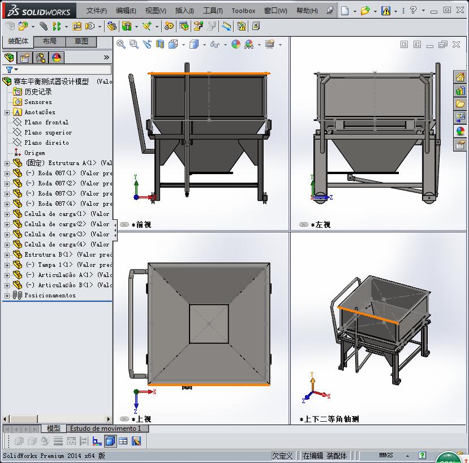This screenshot has height=463, width=469.
Task: Expand the Articulação A<1> component
Action: click(x=7, y=275)
